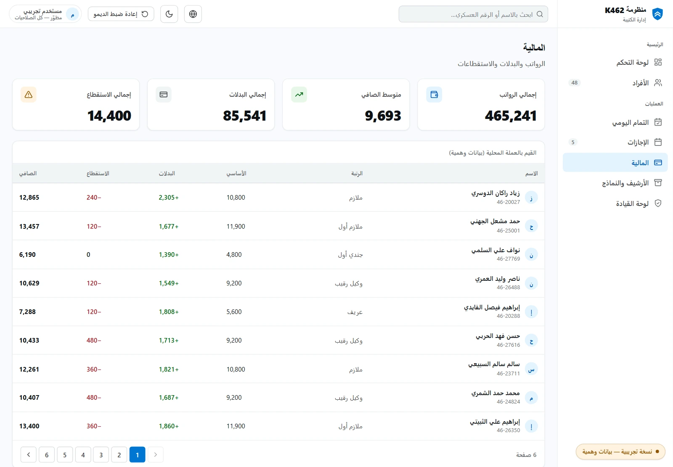Screen dimensions: 673x467
Task: Click avatar of إبراهيم علي الثبيتي
Action: coord(531,426)
